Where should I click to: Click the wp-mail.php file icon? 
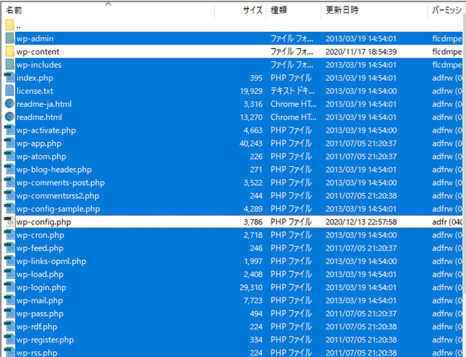(x=9, y=300)
